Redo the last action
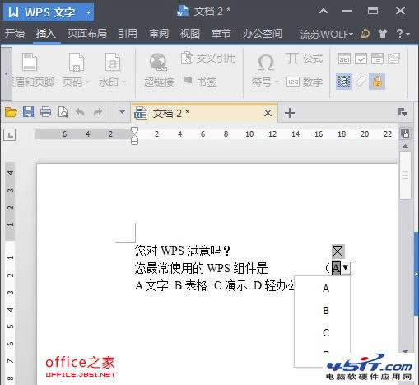Screen dimensions: 419x385 (x=98, y=112)
